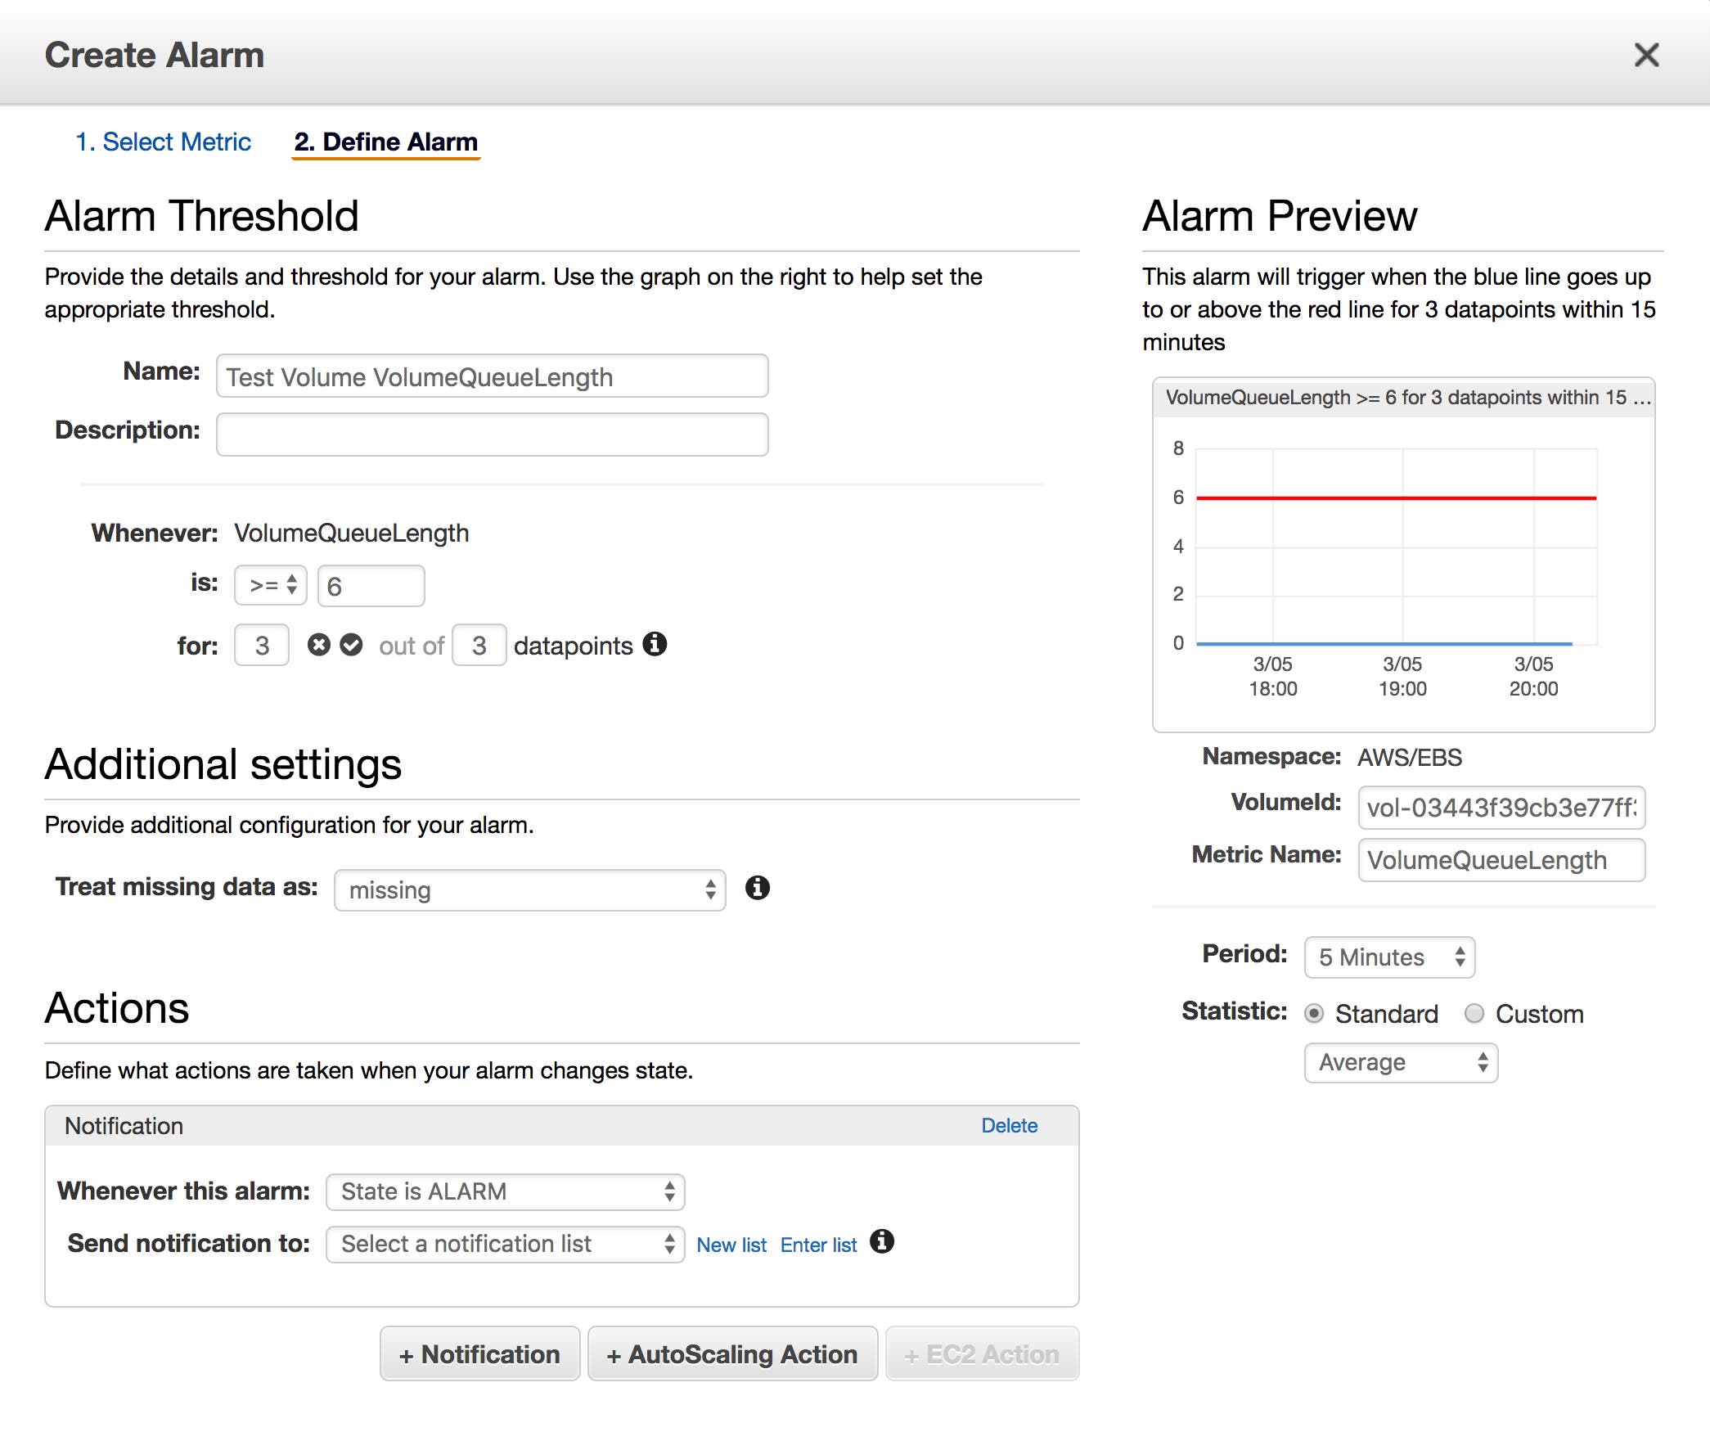Image resolution: width=1710 pixels, height=1450 pixels.
Task: Open the Treat missing data as dropdown
Action: click(x=529, y=889)
